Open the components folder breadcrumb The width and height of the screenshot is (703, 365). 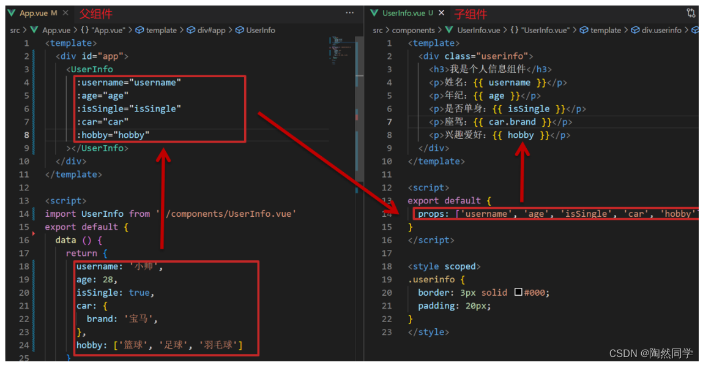pyautogui.click(x=414, y=30)
